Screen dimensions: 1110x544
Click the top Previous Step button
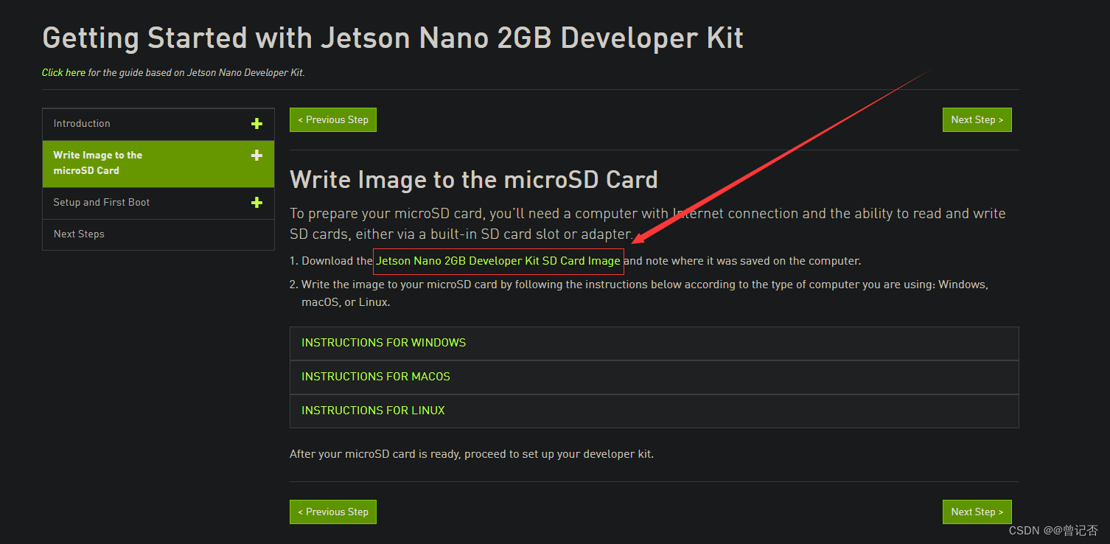click(x=332, y=119)
